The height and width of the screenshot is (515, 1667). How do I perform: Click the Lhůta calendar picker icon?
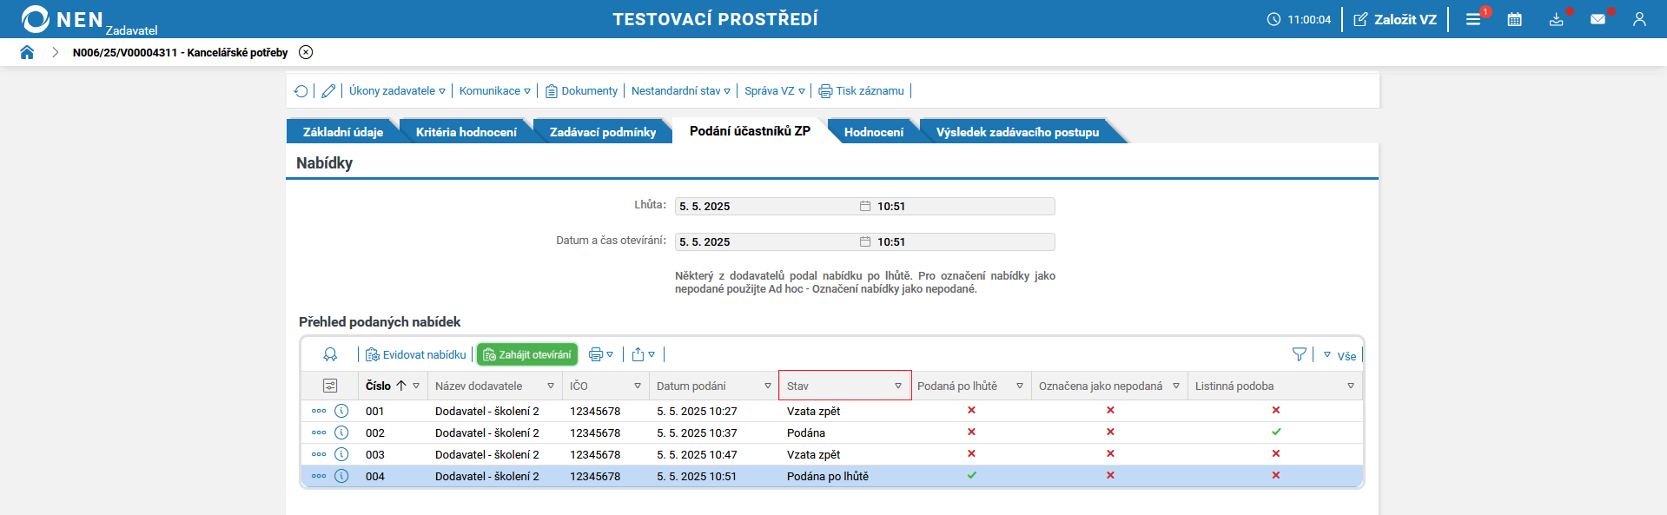click(x=865, y=206)
